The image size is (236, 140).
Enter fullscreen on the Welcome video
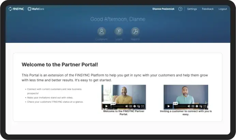(x=143, y=106)
